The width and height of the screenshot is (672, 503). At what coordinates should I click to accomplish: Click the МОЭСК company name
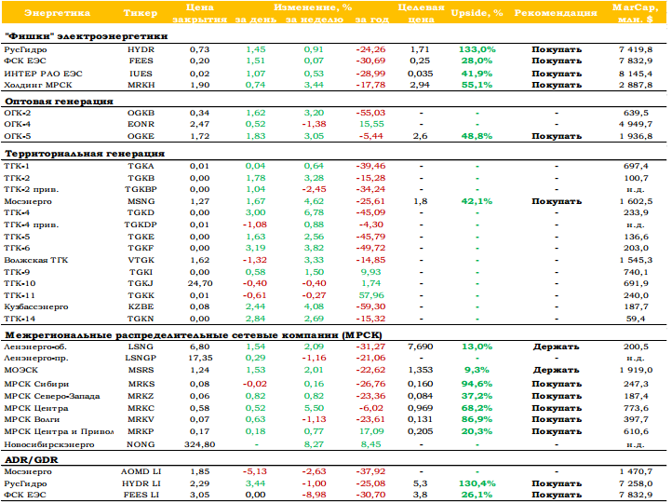(x=21, y=370)
